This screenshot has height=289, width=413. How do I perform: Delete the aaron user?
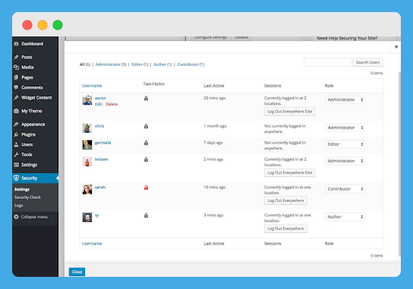point(112,104)
